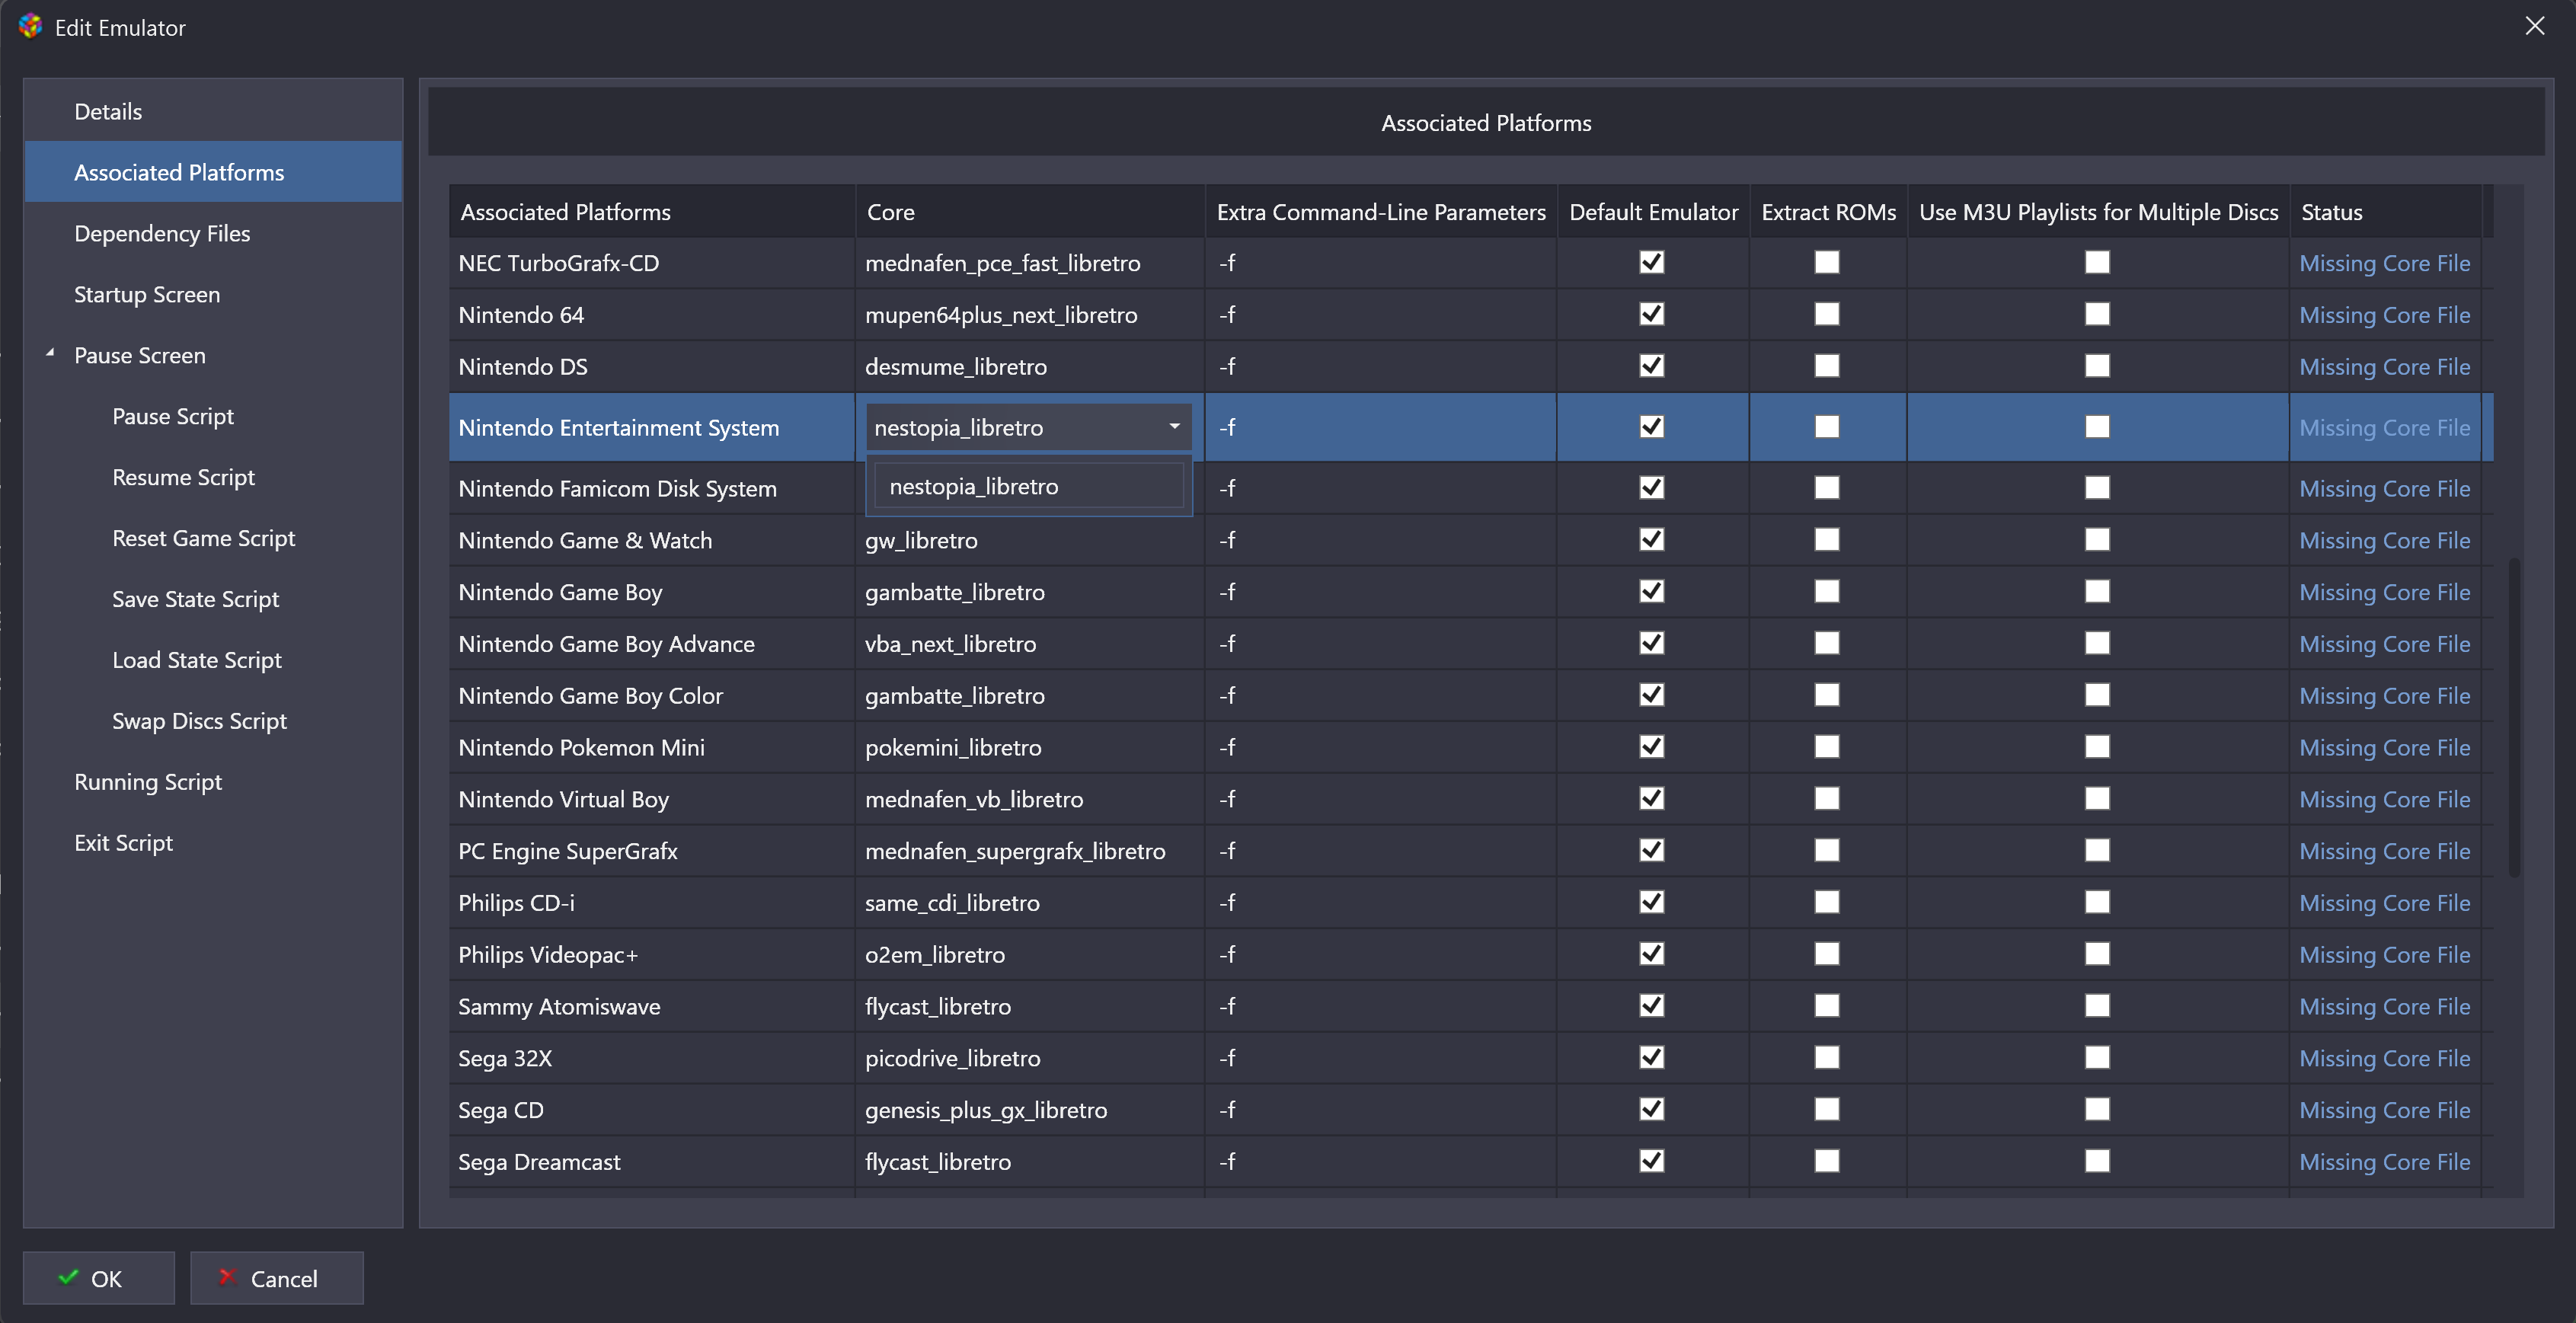Uncheck Default Emulator for NEC TurboGrafx-CD

1652,262
